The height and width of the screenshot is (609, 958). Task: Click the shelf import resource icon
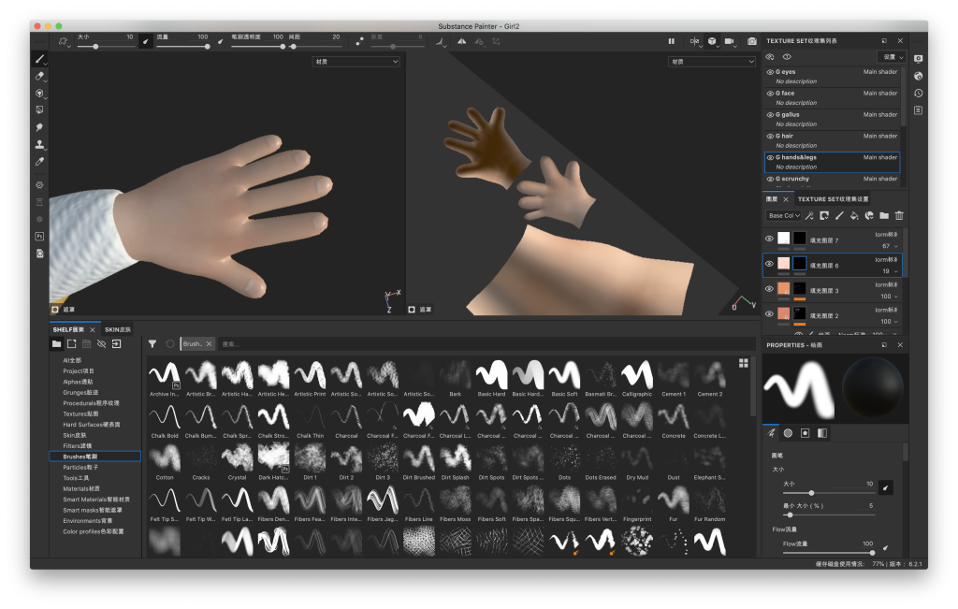pos(117,344)
